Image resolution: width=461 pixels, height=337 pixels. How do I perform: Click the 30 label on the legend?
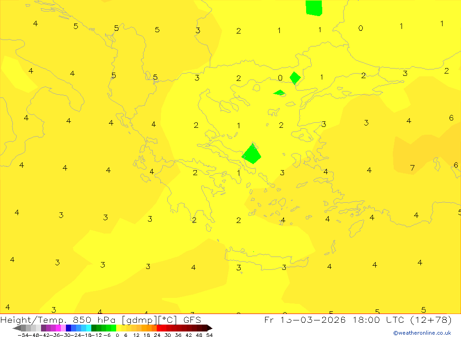pyautogui.click(x=168, y=335)
